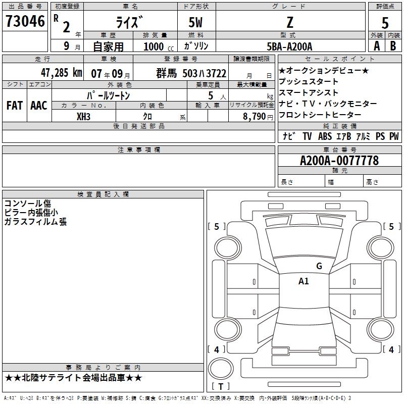Click the mileage 47,285 km

62,73
